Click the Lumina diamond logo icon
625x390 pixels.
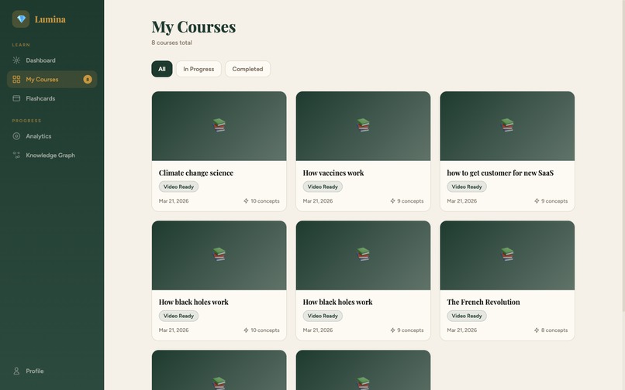[x=21, y=19]
